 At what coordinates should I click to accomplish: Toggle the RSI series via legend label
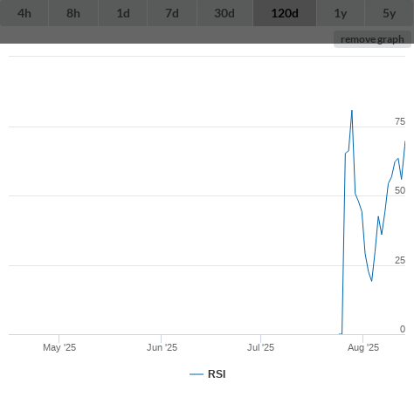tap(217, 374)
